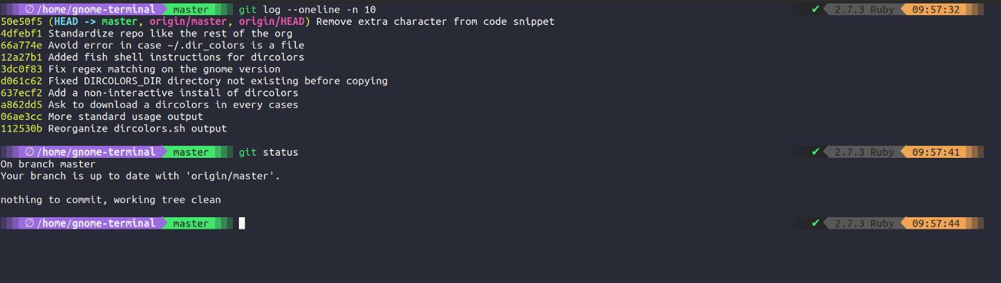This screenshot has width=1001, height=283.
Task: Click the ∅ symbol on the git status prompt
Action: 29,152
